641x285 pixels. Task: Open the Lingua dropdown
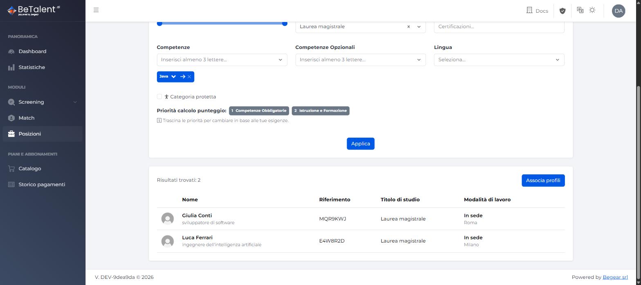(499, 60)
